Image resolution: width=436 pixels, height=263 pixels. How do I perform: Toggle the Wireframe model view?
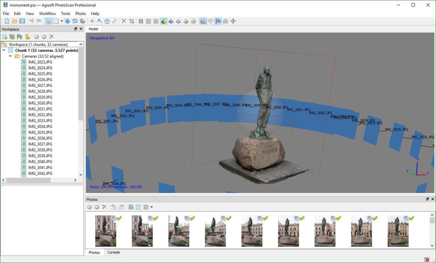pyautogui.click(x=178, y=21)
